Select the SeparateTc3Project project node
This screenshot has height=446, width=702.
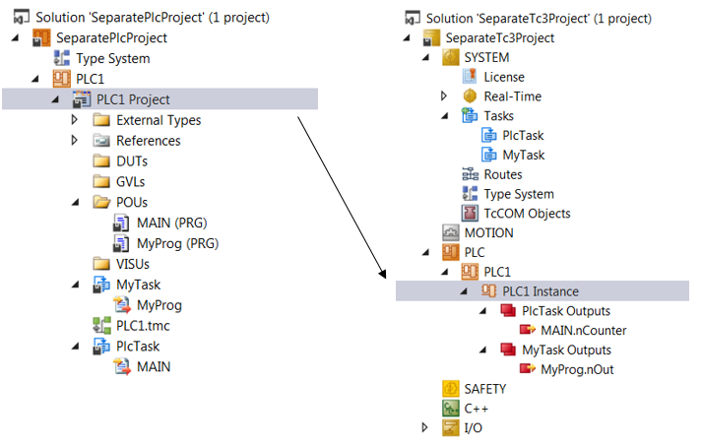(499, 38)
